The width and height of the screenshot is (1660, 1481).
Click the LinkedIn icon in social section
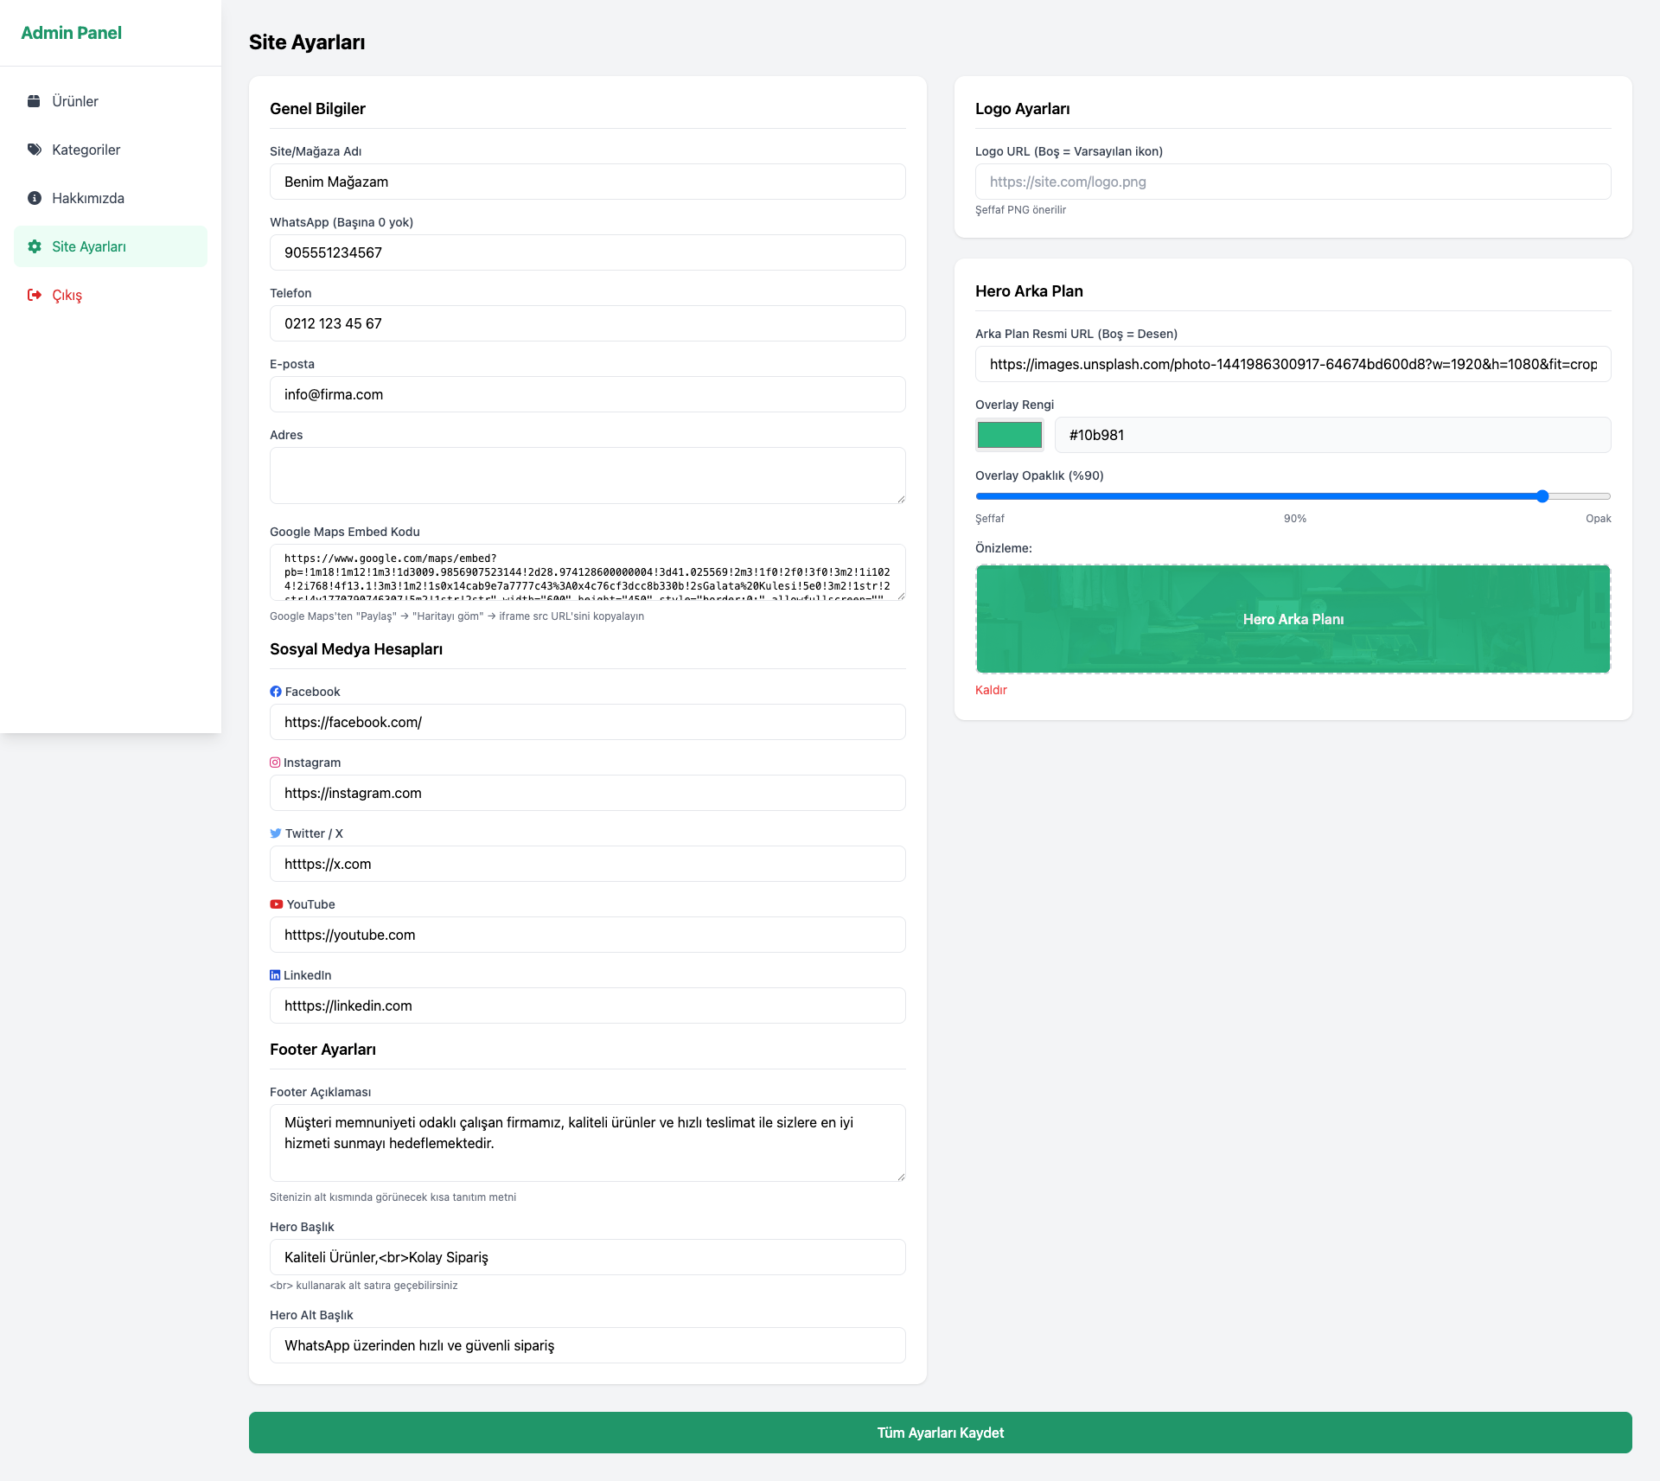[x=275, y=974]
